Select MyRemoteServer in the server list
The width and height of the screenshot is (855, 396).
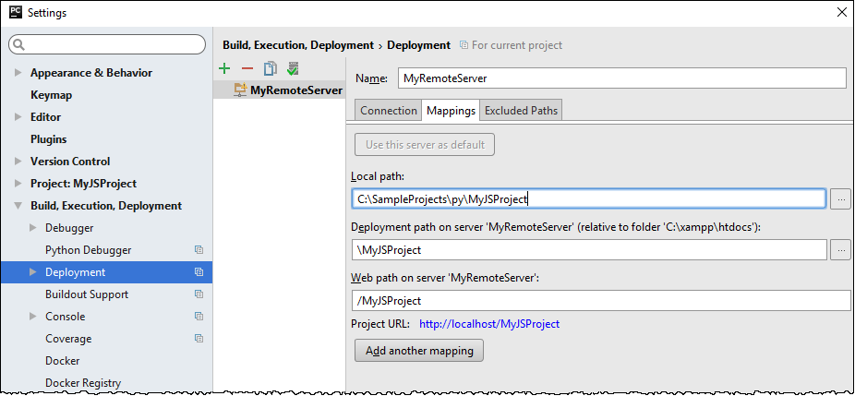tap(279, 90)
